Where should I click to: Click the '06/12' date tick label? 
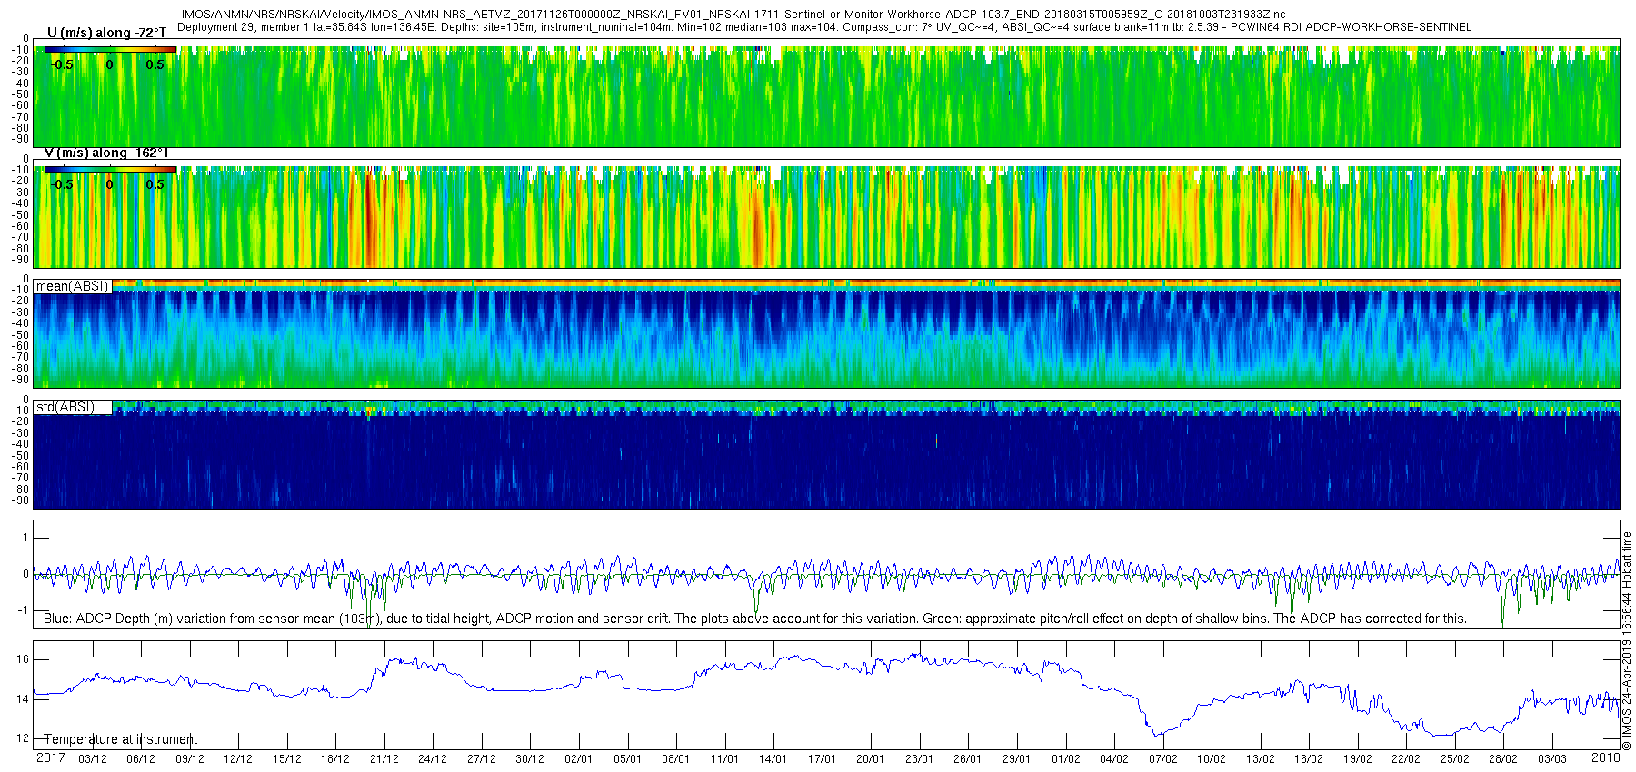click(141, 759)
